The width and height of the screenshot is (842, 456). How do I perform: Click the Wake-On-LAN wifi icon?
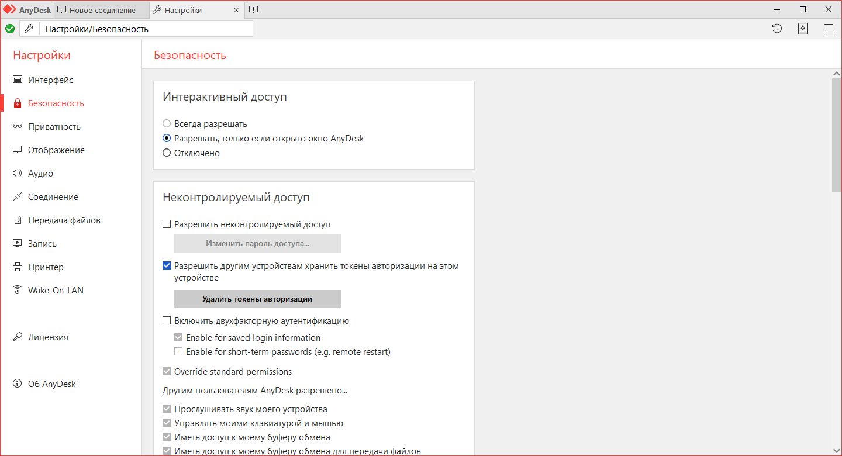coord(18,291)
